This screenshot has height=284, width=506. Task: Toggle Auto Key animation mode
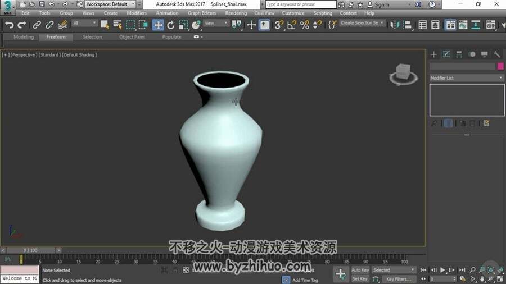[x=360, y=270]
